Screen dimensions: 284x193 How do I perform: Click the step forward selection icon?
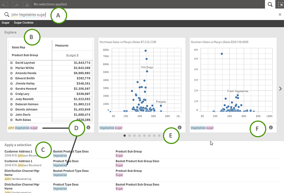(15, 4)
